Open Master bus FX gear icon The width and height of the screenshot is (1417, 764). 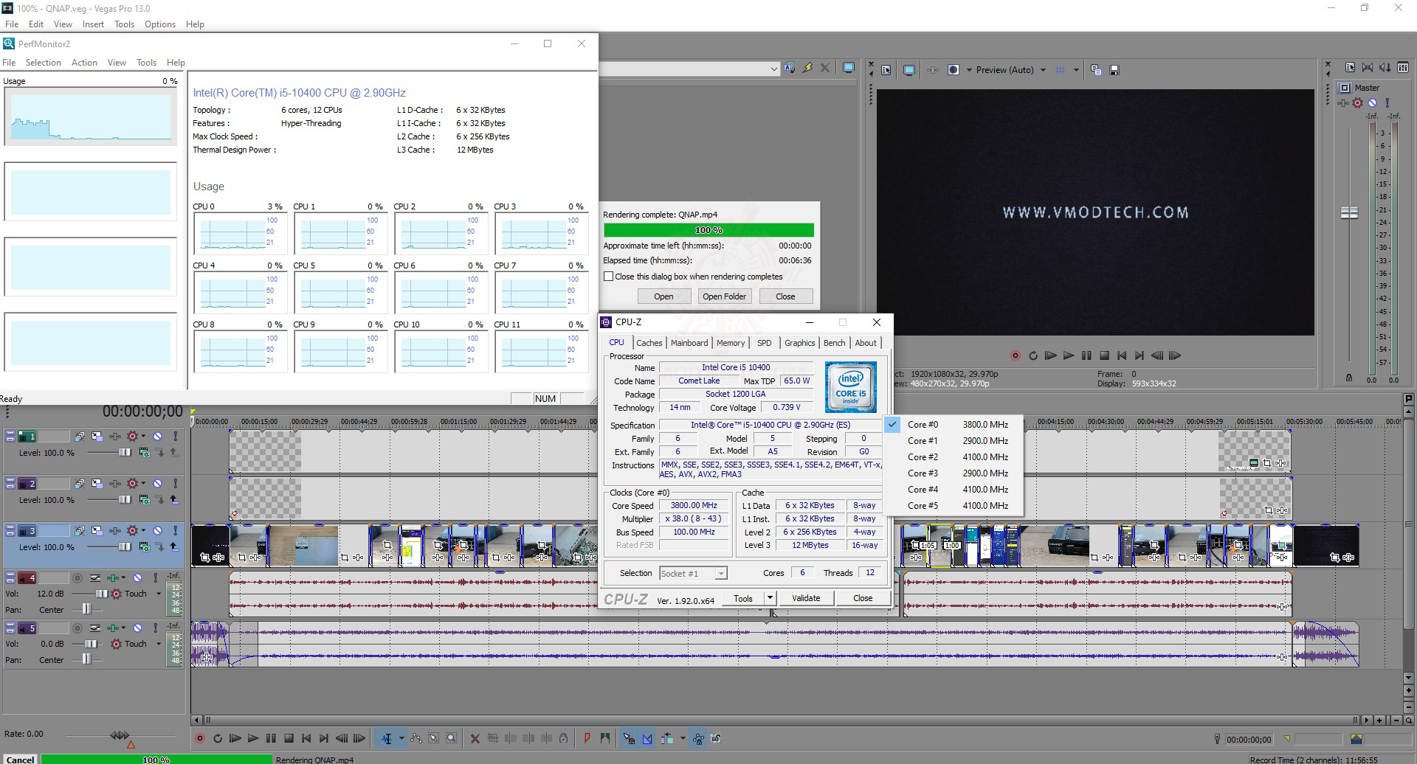[1357, 103]
